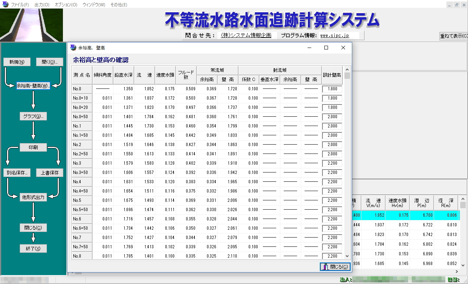
Task: Click the 係数 C column header
Action: click(x=249, y=80)
